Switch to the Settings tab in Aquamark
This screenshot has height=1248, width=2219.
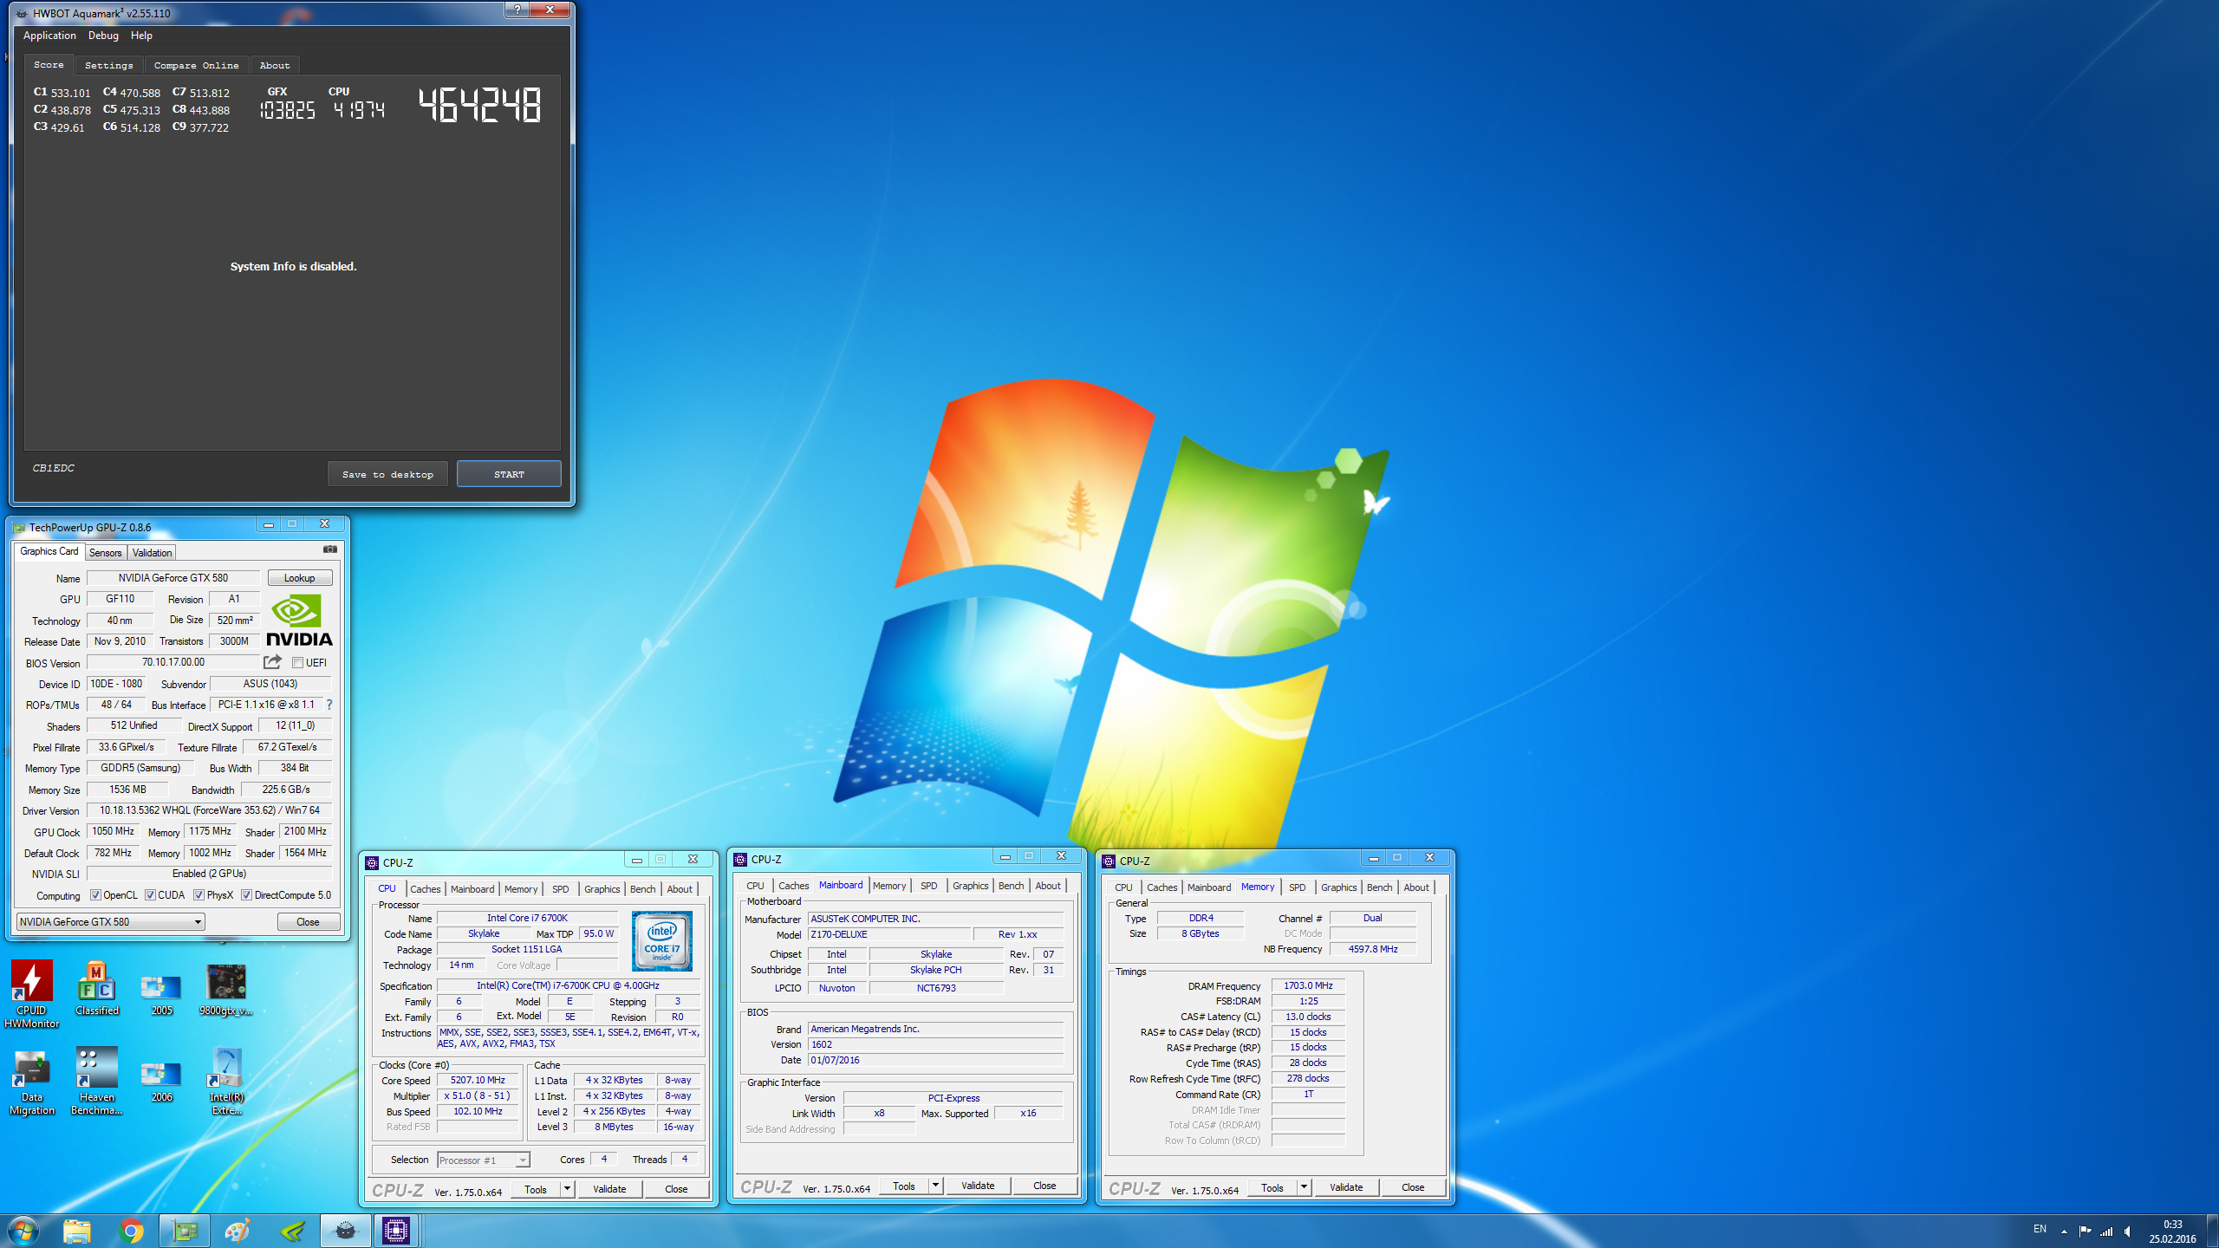pos(109,65)
